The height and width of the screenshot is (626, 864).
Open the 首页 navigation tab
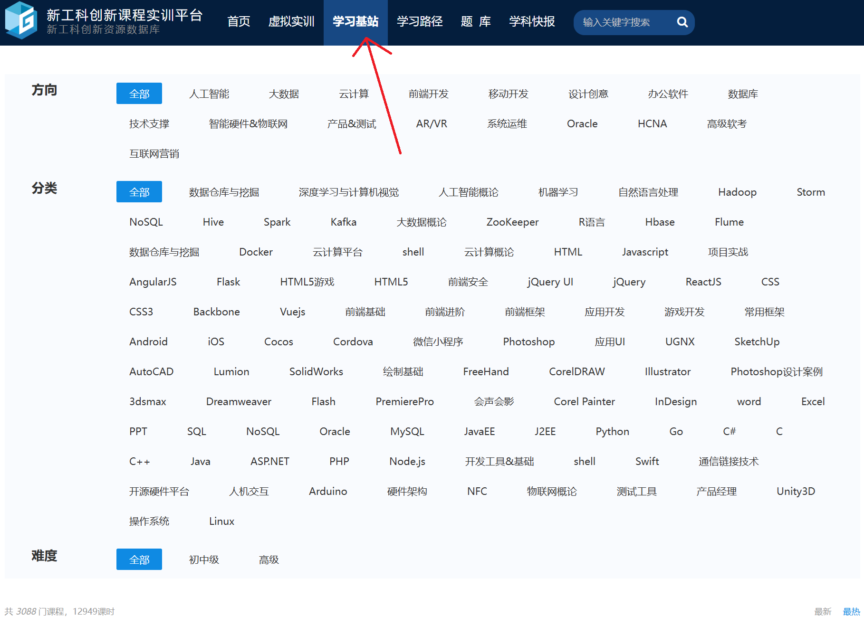pyautogui.click(x=239, y=21)
